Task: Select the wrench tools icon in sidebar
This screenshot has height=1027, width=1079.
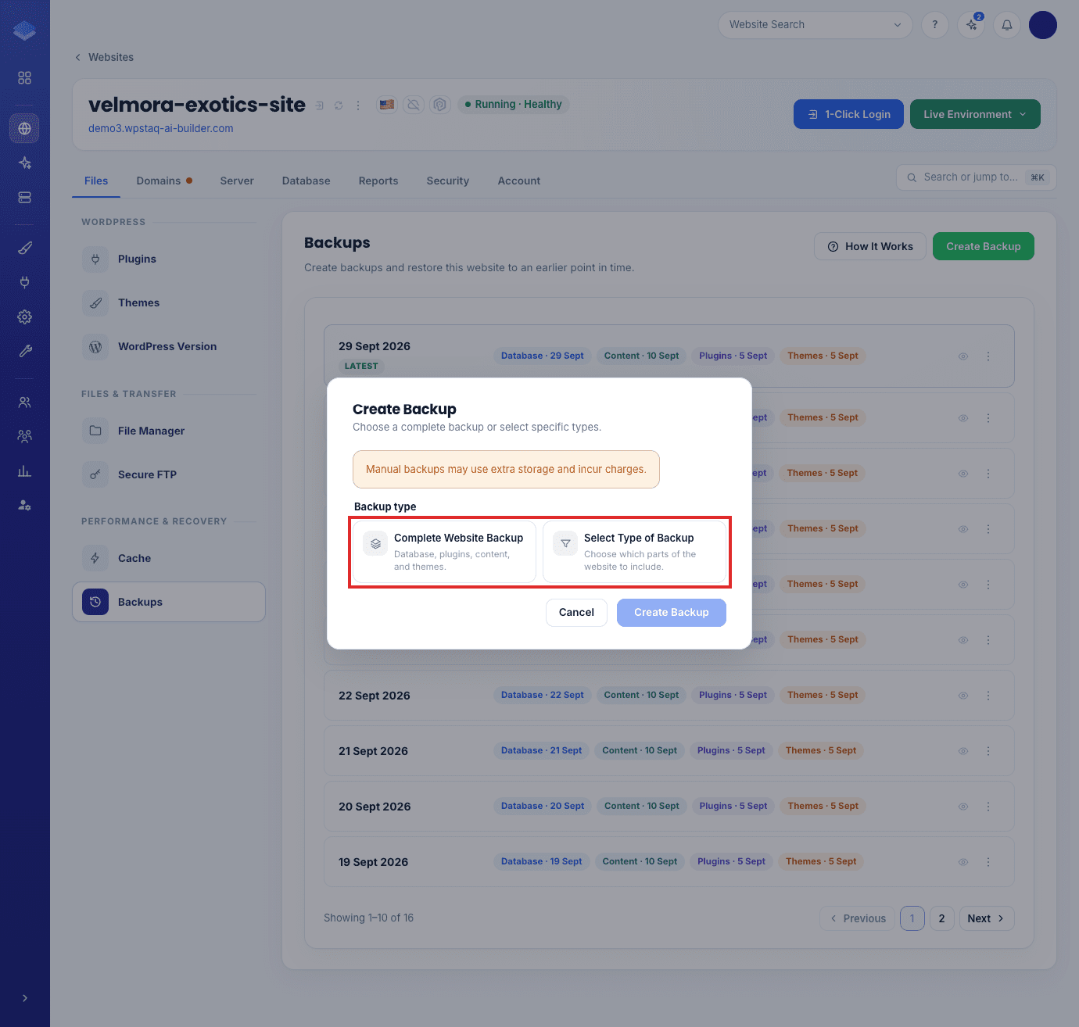Action: click(x=24, y=351)
